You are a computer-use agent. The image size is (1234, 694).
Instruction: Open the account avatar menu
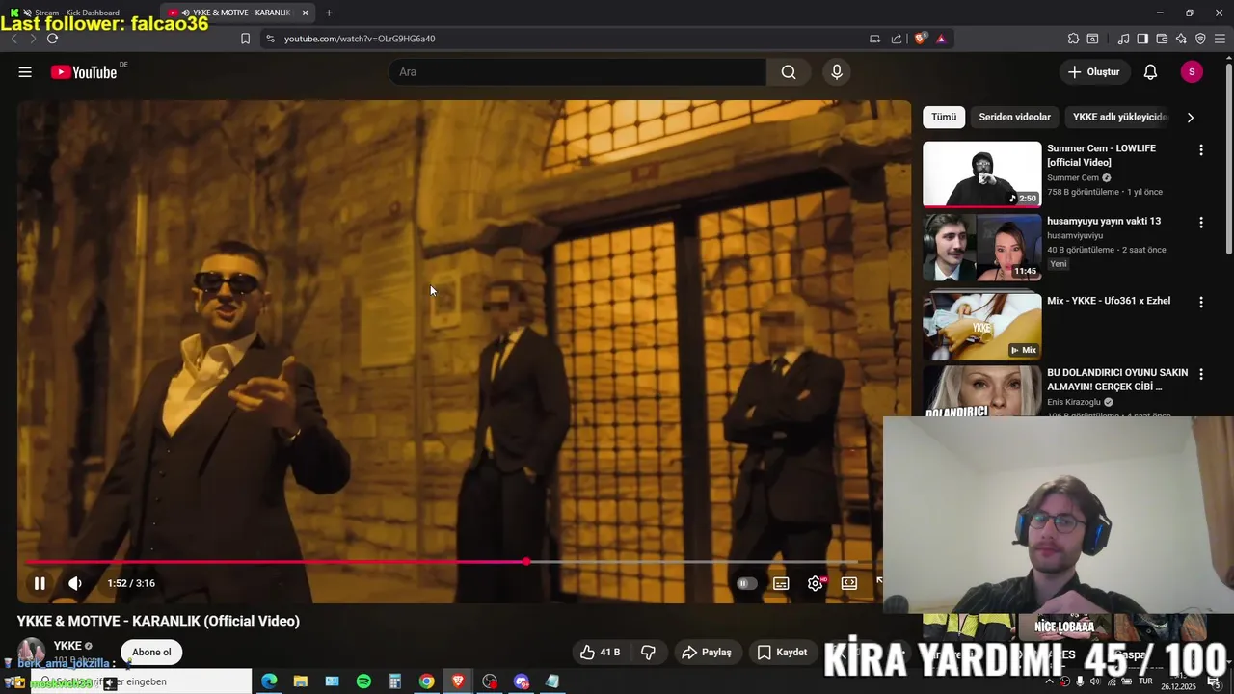click(x=1192, y=72)
